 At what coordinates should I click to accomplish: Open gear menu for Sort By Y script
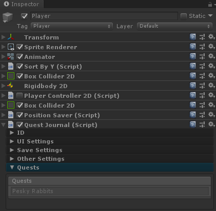pos(211,66)
